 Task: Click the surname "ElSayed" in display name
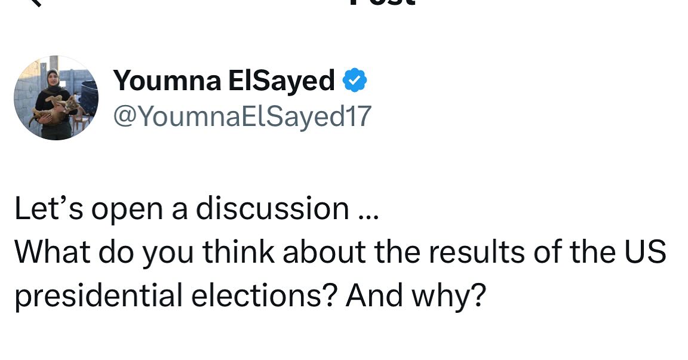coord(279,81)
